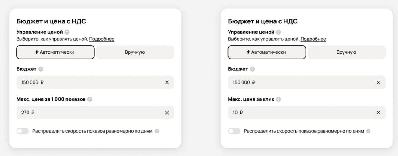Click help icon next to right Бюджет
The width and height of the screenshot is (398, 156).
coord(252,69)
